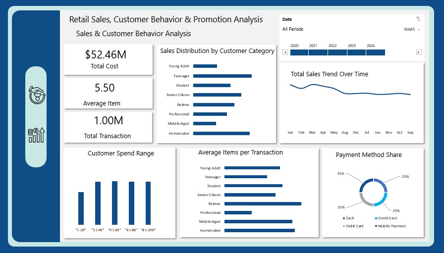
Task: Select the Middle-Aged bar in Sales Distribution chart
Action: coord(205,123)
